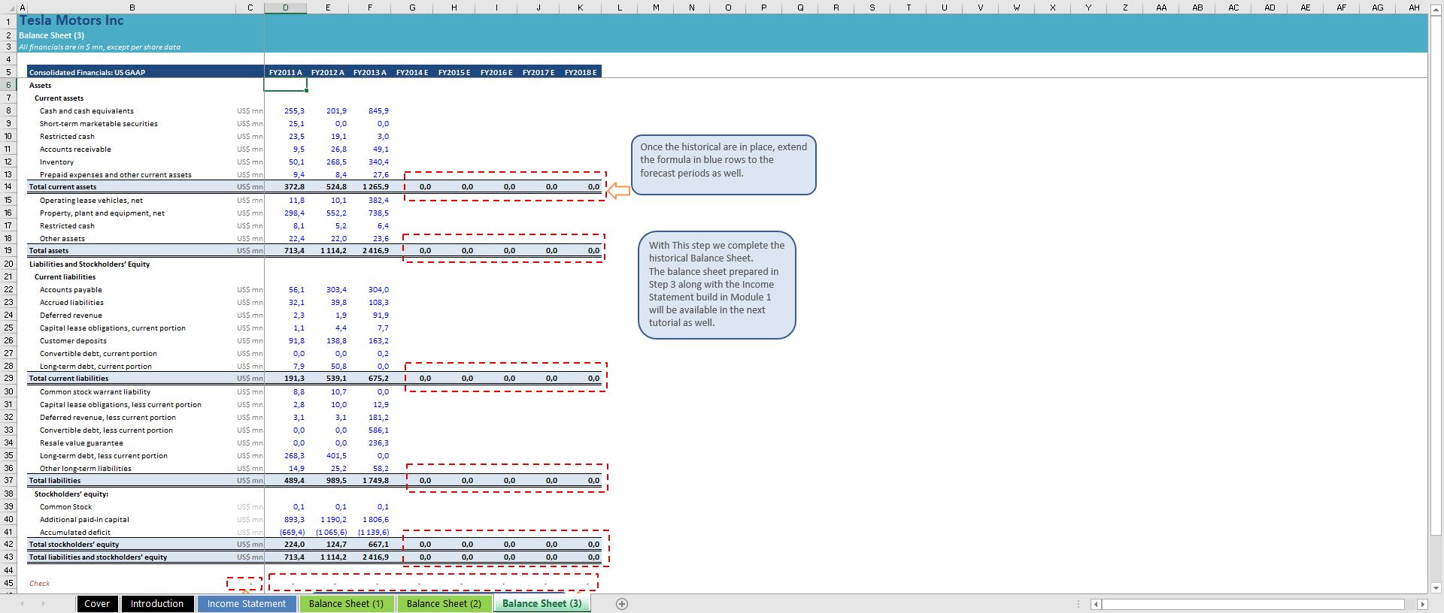The image size is (1444, 613).
Task: Select the empty active cell D6
Action: point(286,85)
